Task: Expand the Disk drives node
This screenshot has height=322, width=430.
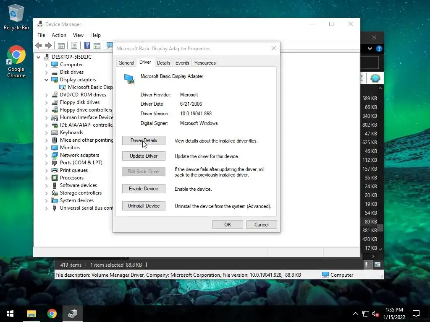Action: pos(46,73)
